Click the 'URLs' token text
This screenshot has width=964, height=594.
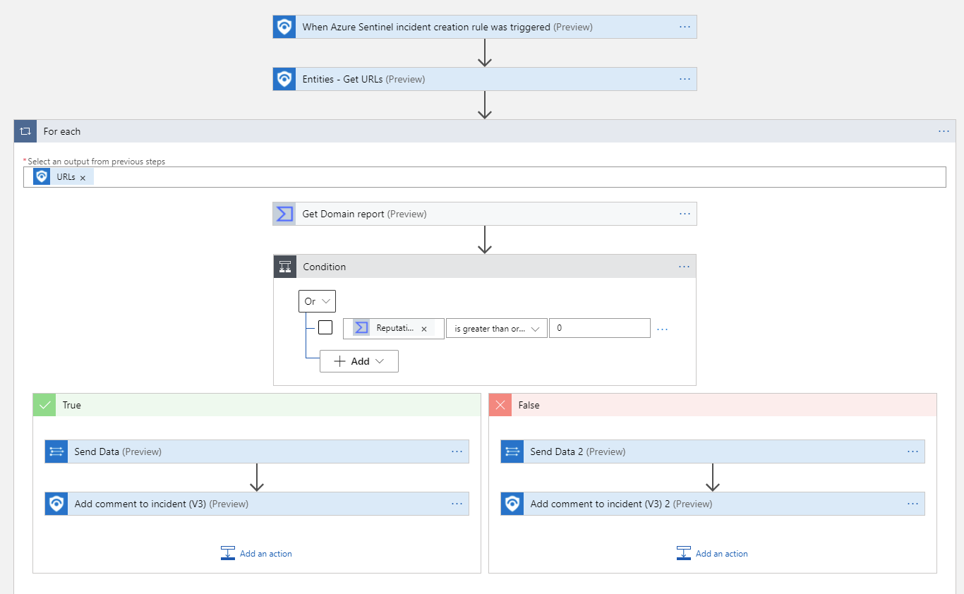[66, 177]
